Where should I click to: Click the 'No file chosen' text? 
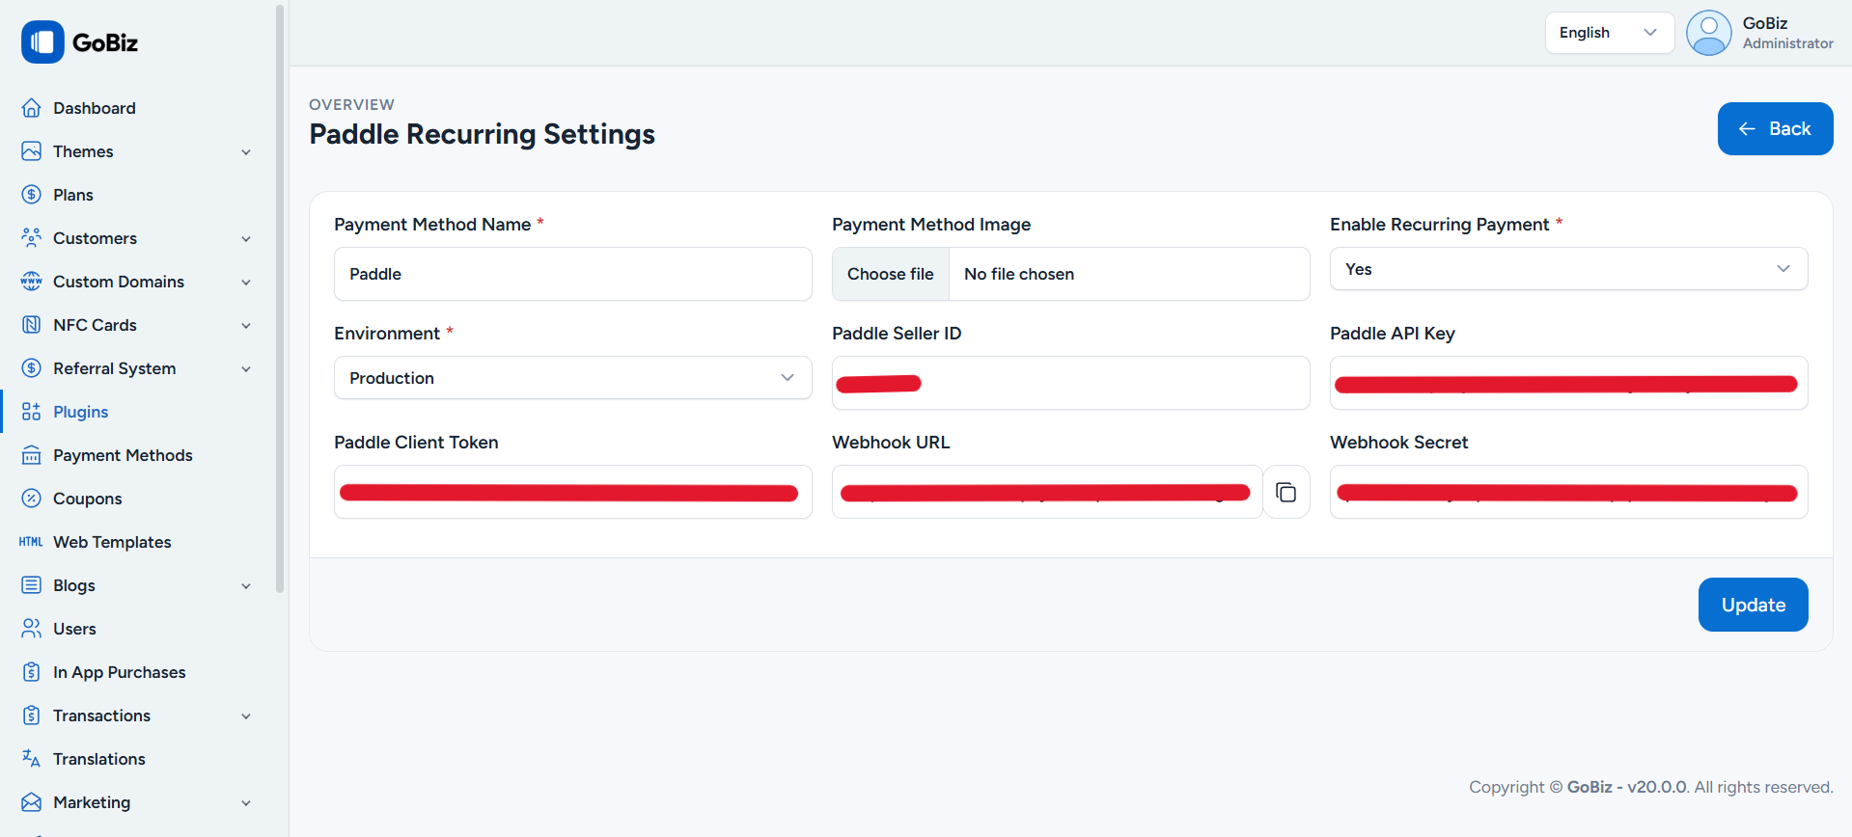click(x=1019, y=274)
